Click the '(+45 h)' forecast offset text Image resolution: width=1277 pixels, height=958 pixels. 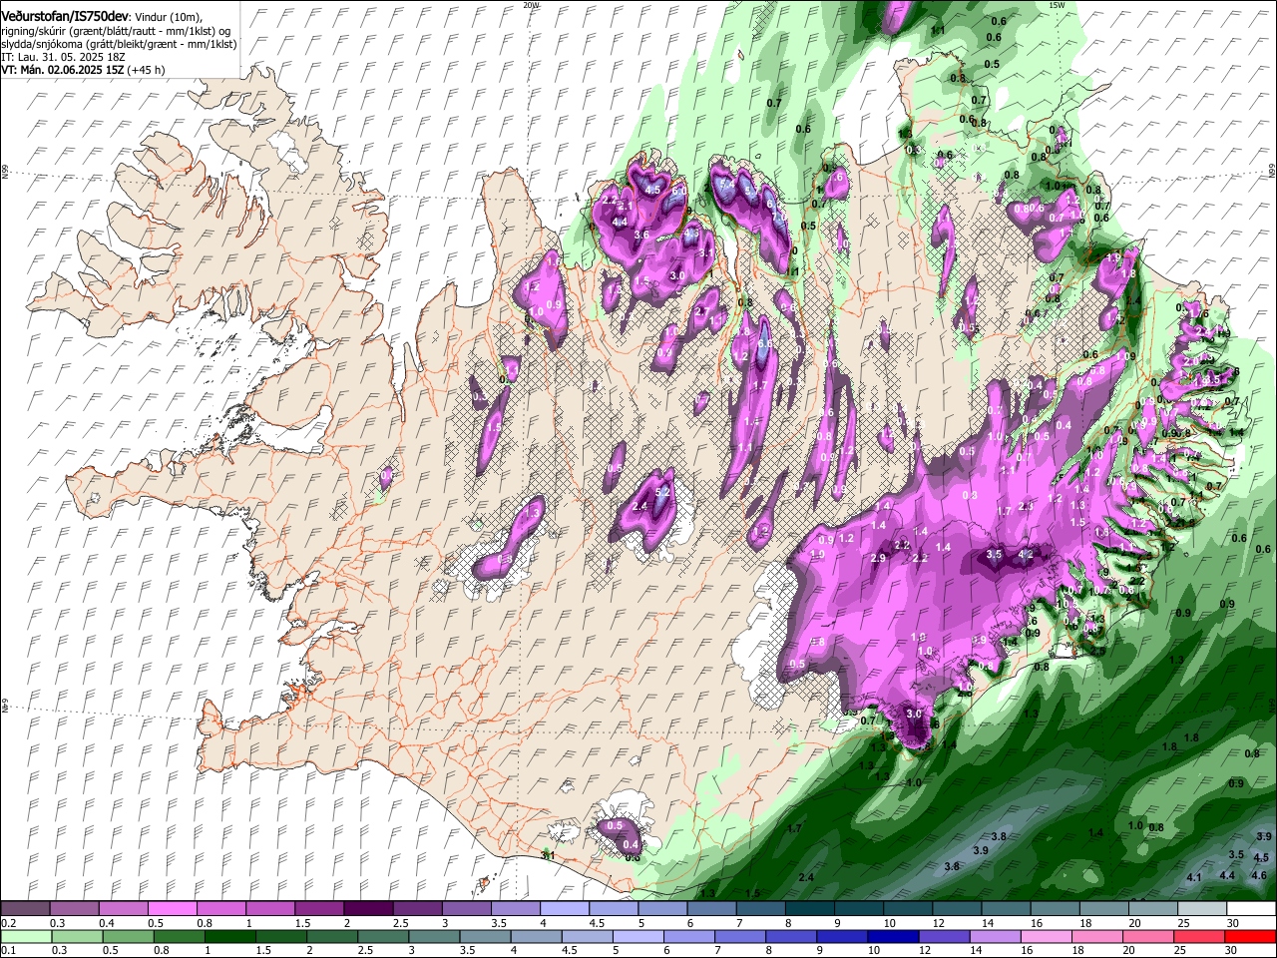pos(146,70)
